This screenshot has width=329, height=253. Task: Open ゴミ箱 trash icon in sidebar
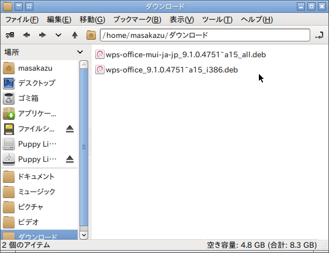click(9, 98)
